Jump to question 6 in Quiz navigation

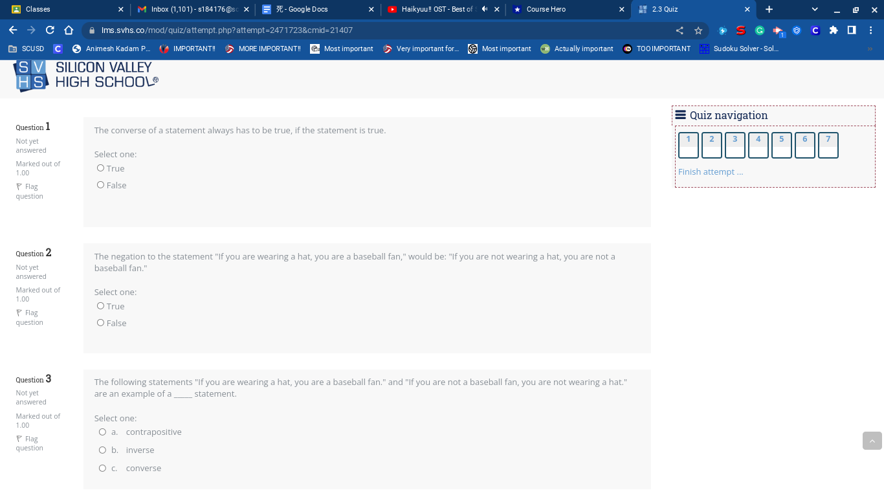[x=805, y=145]
